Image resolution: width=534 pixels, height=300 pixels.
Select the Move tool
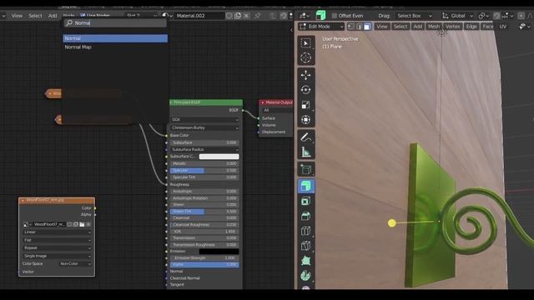pyautogui.click(x=306, y=75)
